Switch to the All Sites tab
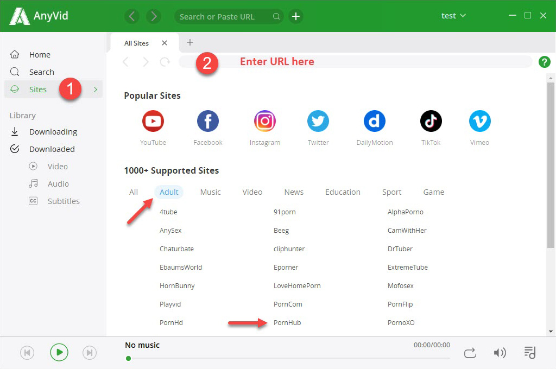This screenshot has width=556, height=369. pyautogui.click(x=136, y=43)
